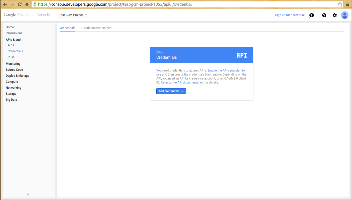Go to browser home page icon
Image resolution: width=352 pixels, height=200 pixels.
click(x=27, y=4)
